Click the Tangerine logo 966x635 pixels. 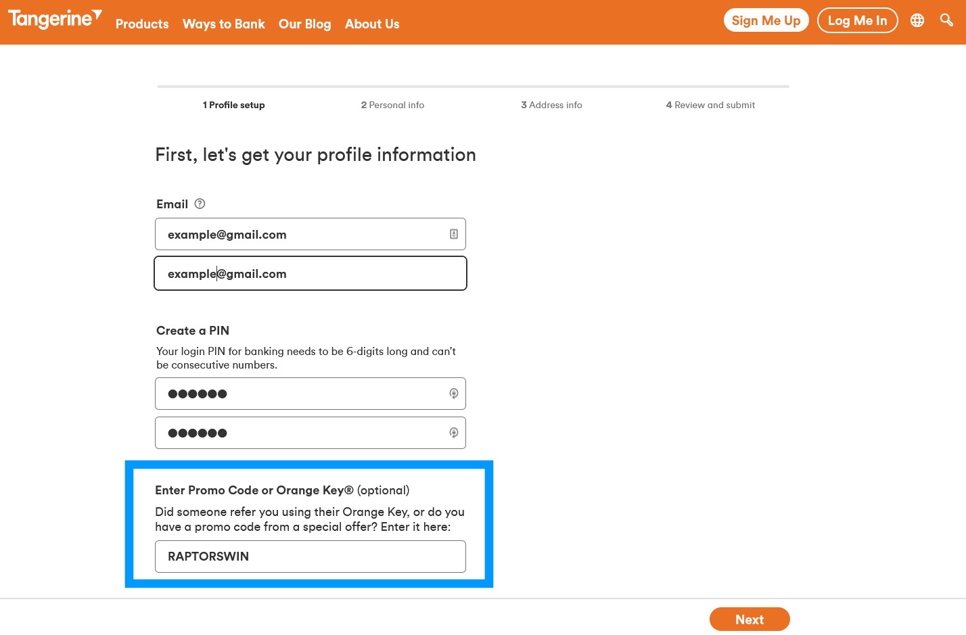point(55,19)
